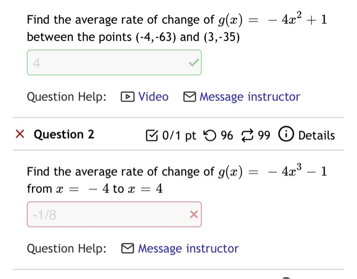Click the envelope icon in Question 2

(x=127, y=249)
